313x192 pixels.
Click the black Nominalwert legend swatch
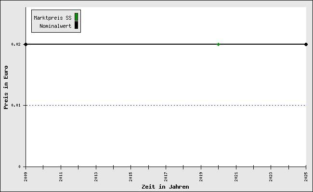tap(76, 25)
